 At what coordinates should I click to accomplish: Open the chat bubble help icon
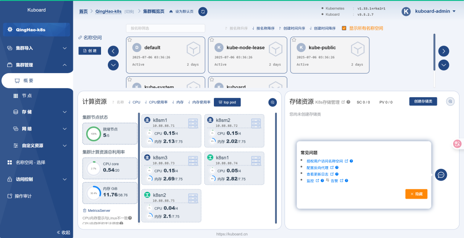(x=441, y=175)
